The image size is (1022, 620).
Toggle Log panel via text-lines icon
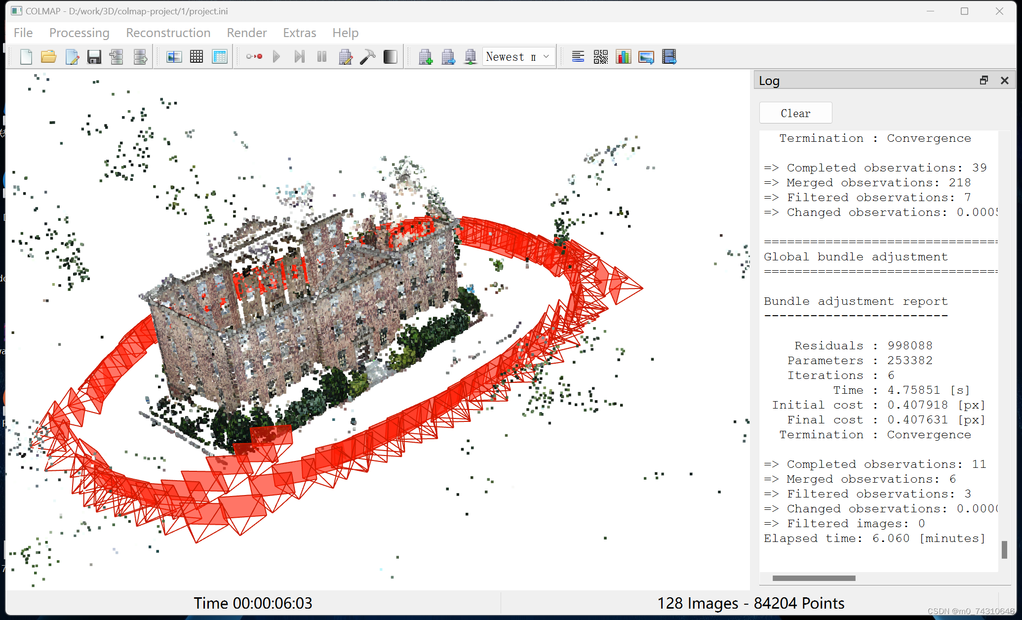(578, 57)
